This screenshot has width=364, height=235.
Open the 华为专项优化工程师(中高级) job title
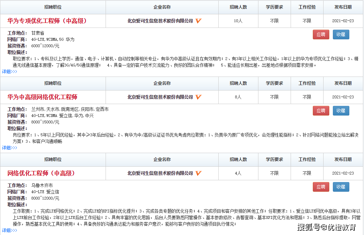click(47, 21)
